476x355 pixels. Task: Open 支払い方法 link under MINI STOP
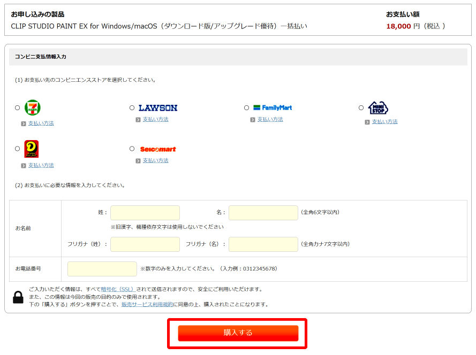pyautogui.click(x=384, y=122)
